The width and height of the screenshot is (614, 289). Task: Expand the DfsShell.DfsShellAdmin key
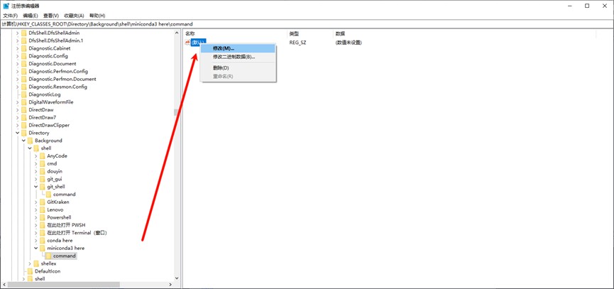(17, 33)
